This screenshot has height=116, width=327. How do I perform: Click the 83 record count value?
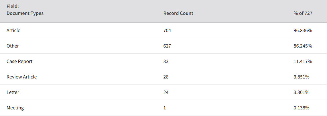(x=166, y=62)
